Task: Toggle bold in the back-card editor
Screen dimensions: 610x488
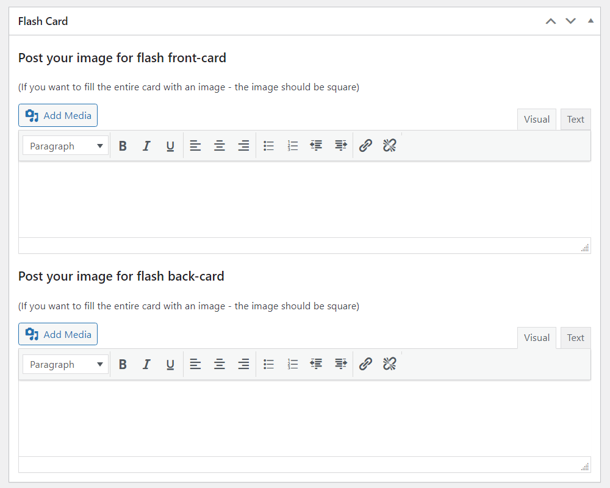Action: coord(123,364)
